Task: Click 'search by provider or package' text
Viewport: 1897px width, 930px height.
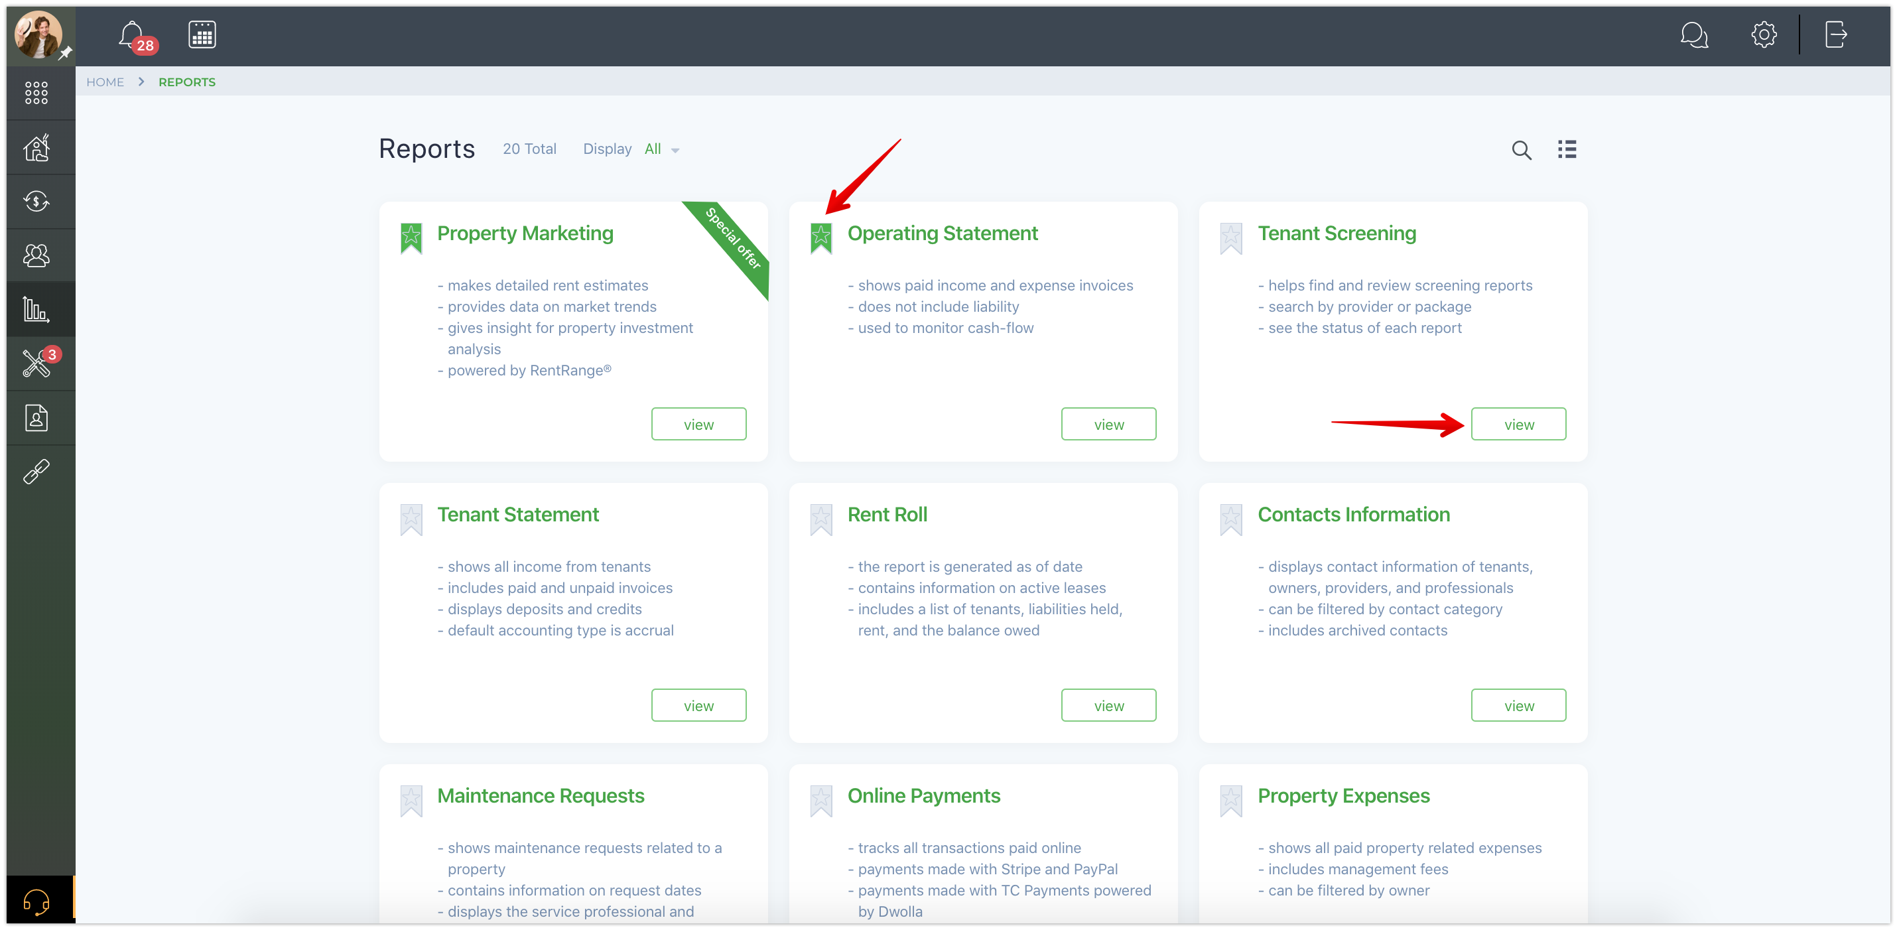Action: [1369, 306]
